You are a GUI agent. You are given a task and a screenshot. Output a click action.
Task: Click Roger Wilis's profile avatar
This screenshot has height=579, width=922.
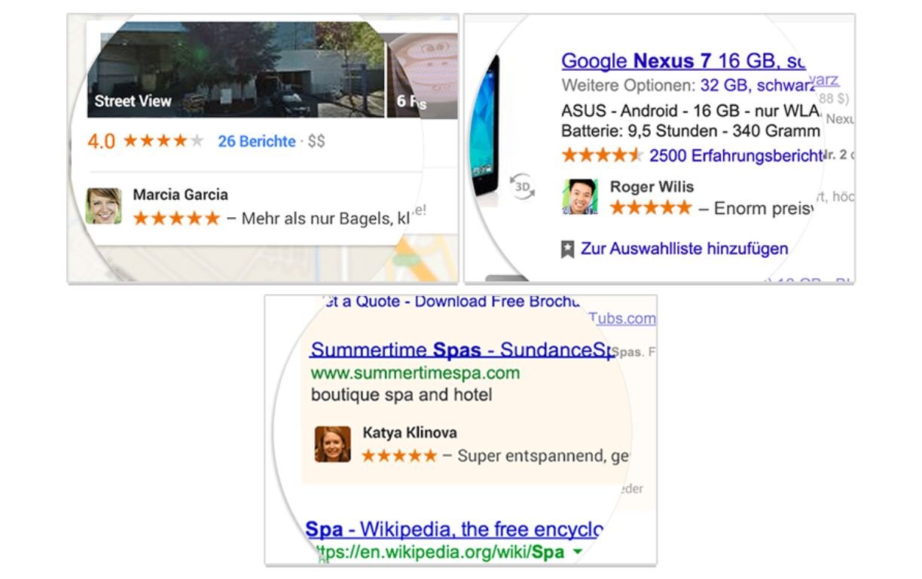click(x=580, y=197)
